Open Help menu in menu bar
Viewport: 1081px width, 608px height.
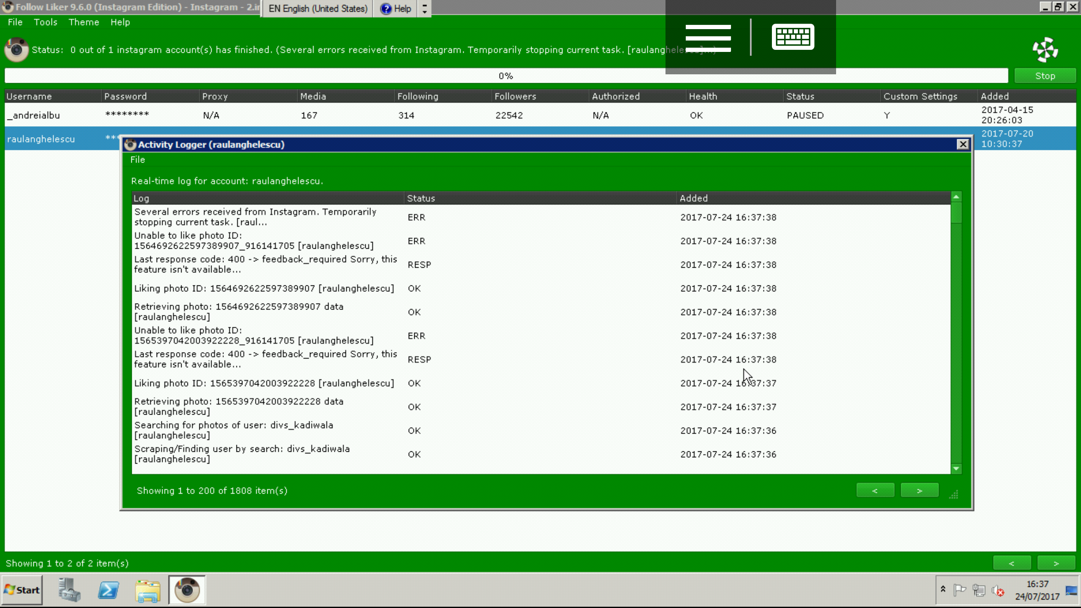(120, 22)
